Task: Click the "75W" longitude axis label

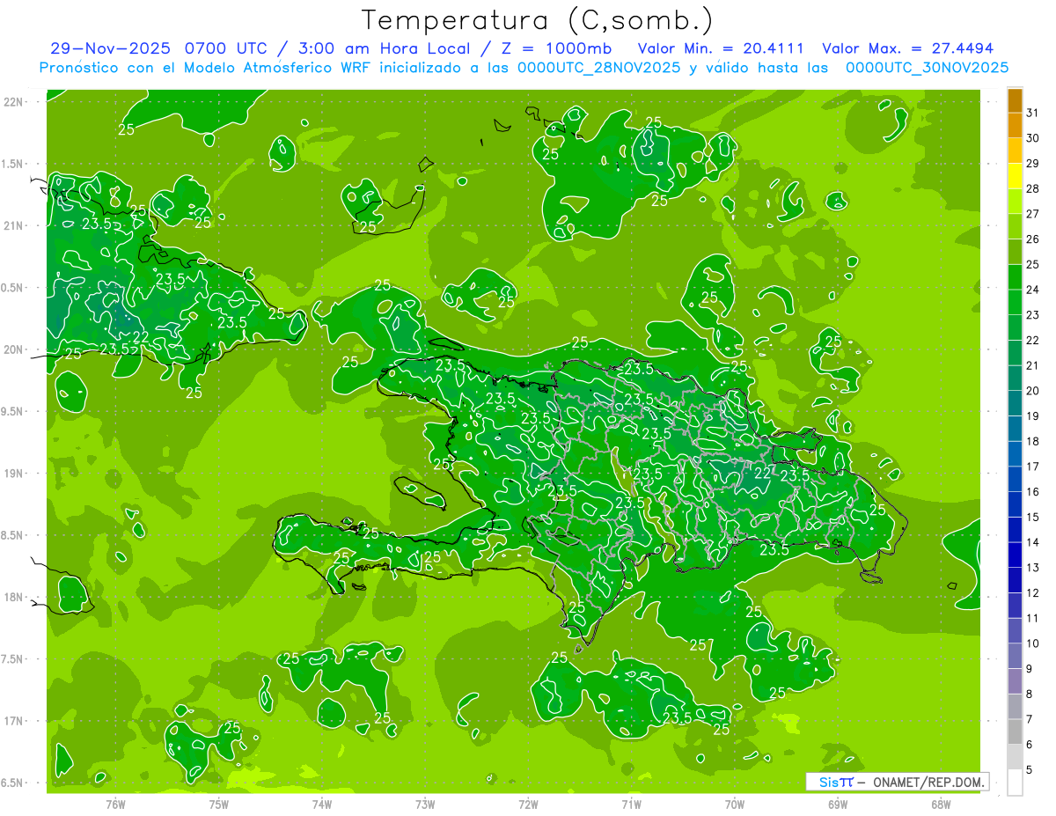Action: click(219, 805)
